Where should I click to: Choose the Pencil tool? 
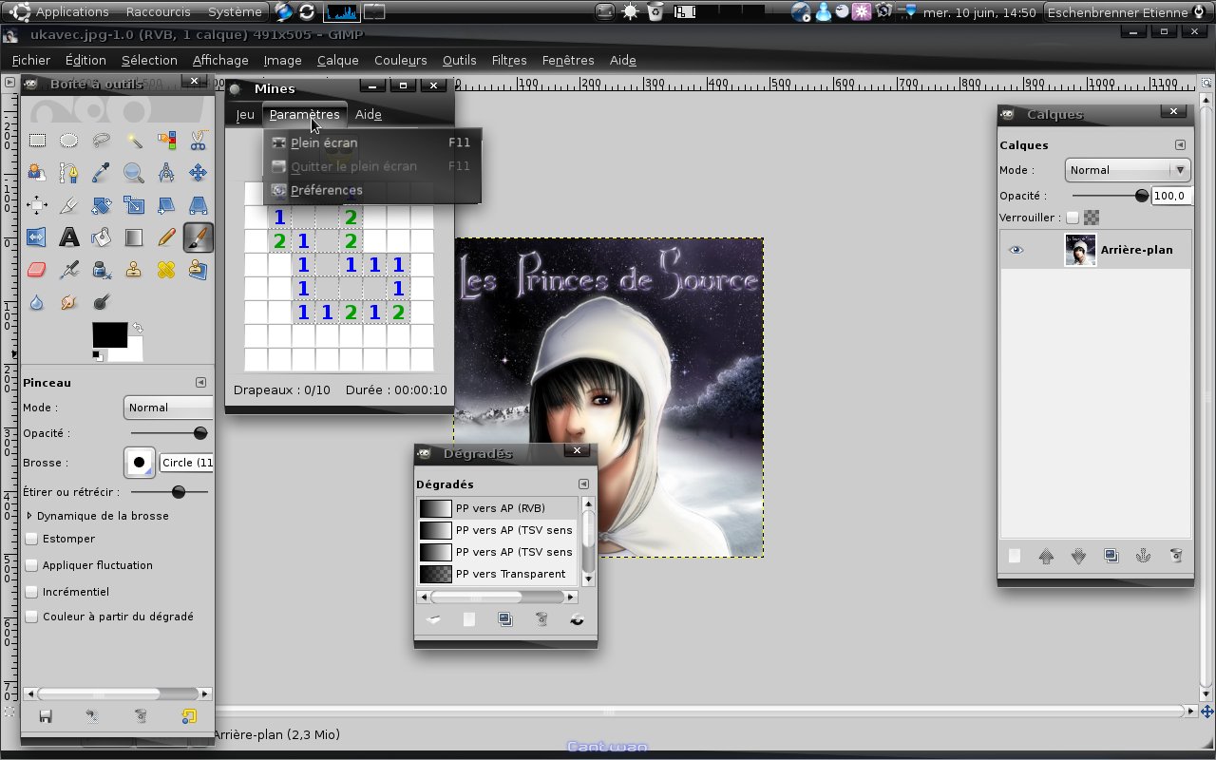166,237
